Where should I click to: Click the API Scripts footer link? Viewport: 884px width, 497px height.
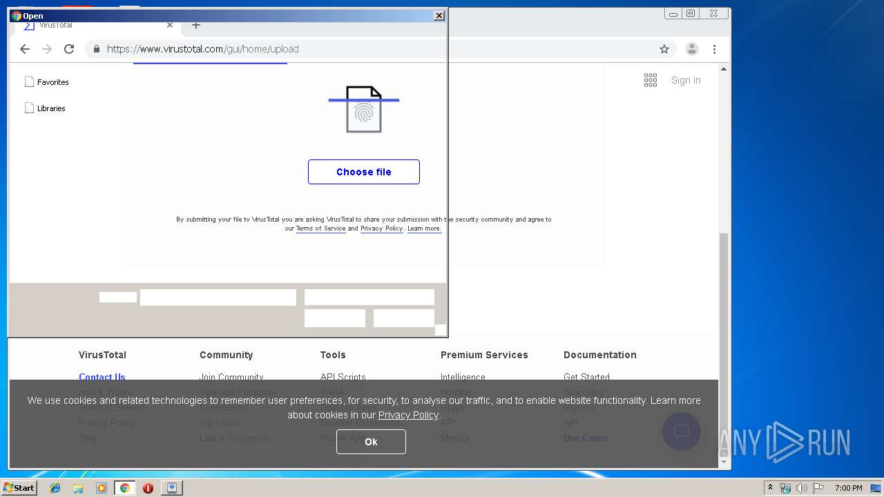click(x=343, y=377)
